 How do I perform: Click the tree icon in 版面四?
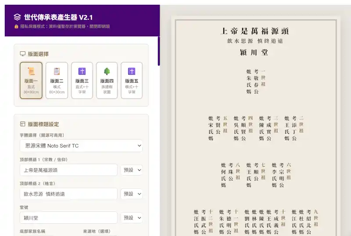point(107,71)
